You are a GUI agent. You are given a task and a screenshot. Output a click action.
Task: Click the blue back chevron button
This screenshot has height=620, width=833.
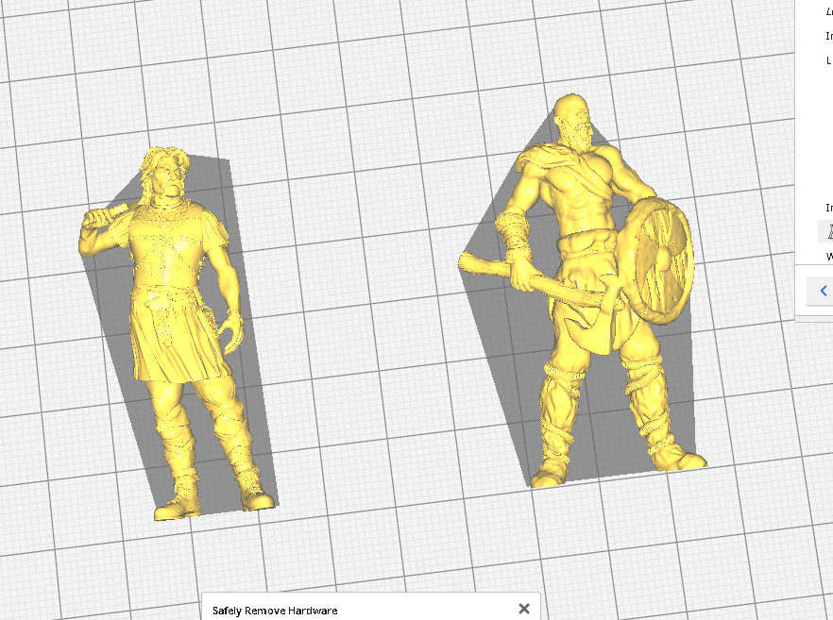[x=823, y=291]
